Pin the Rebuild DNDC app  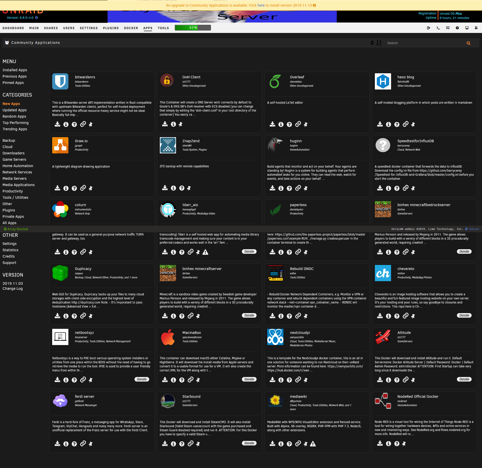coord(306,316)
